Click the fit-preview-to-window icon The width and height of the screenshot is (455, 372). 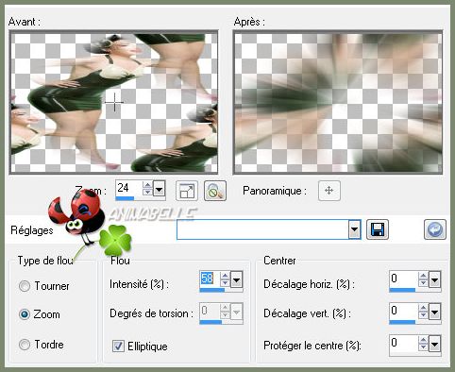tap(187, 191)
